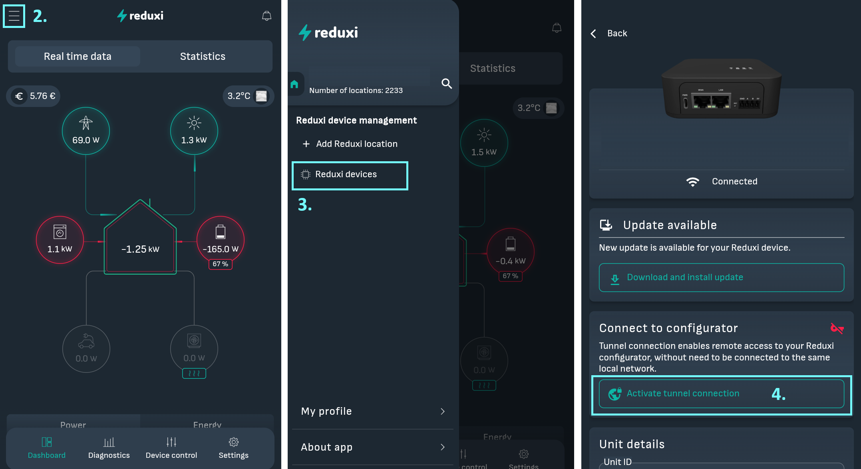Select the Power tab at bottom
This screenshot has height=469, width=861.
pyautogui.click(x=73, y=424)
